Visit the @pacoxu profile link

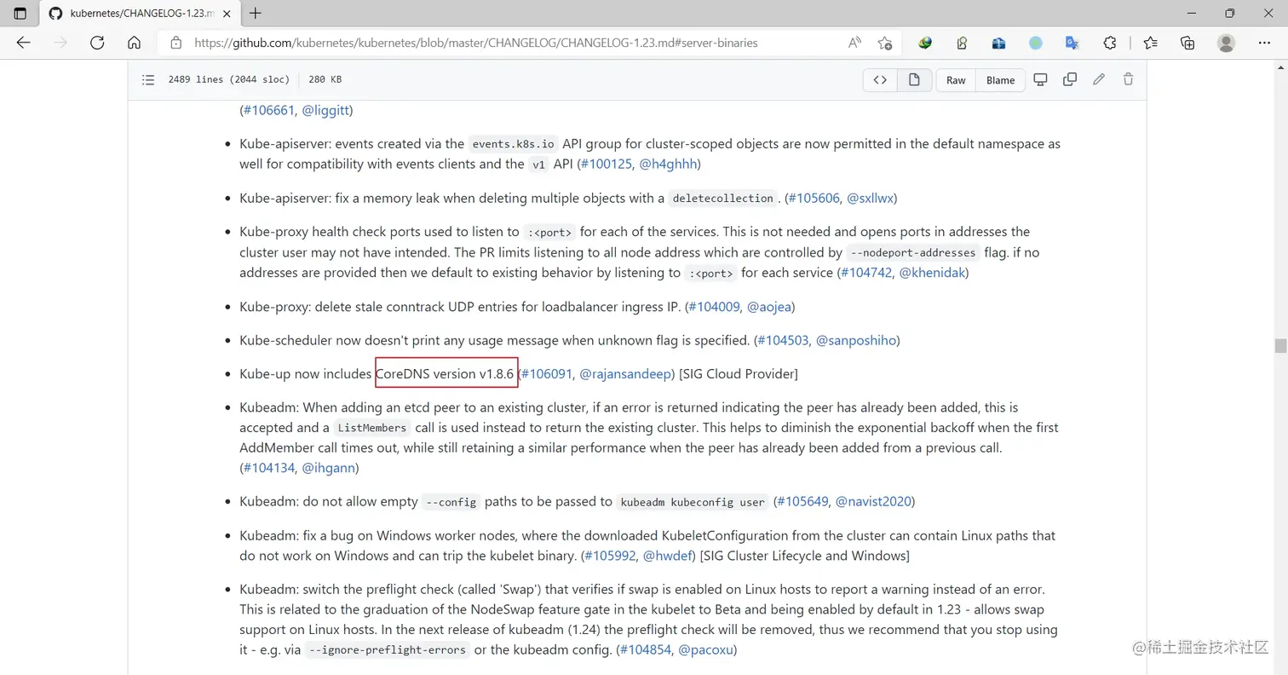[x=705, y=649]
